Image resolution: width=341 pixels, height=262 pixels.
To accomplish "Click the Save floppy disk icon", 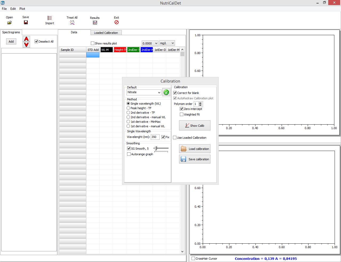I will pos(26,22).
